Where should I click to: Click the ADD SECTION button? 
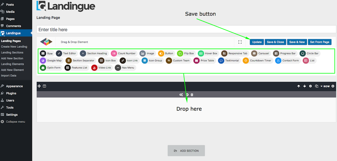(x=186, y=151)
